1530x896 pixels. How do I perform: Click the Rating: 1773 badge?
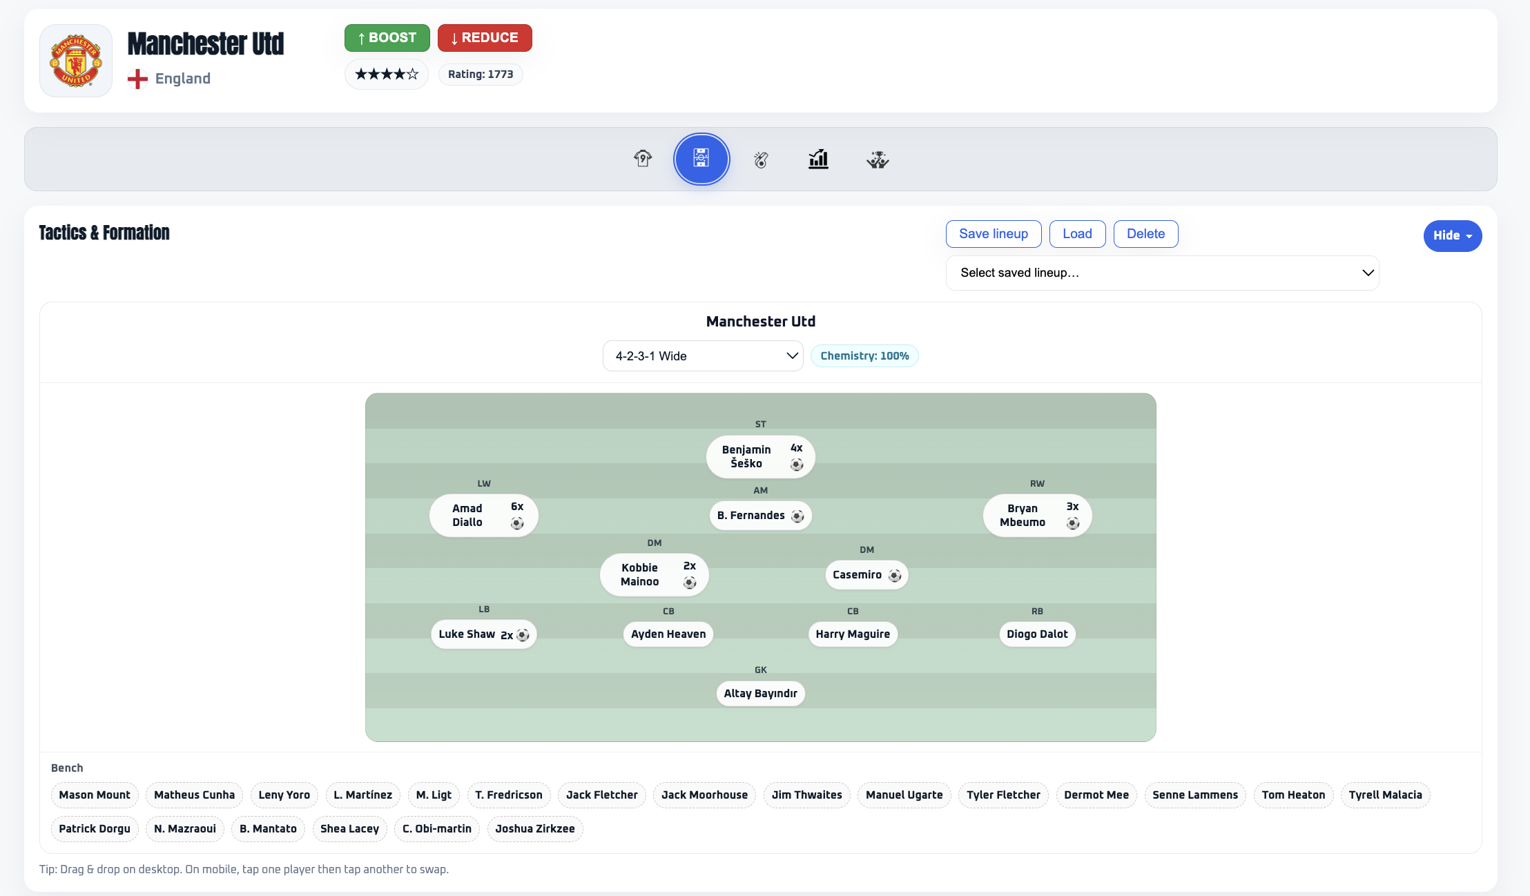pyautogui.click(x=481, y=75)
